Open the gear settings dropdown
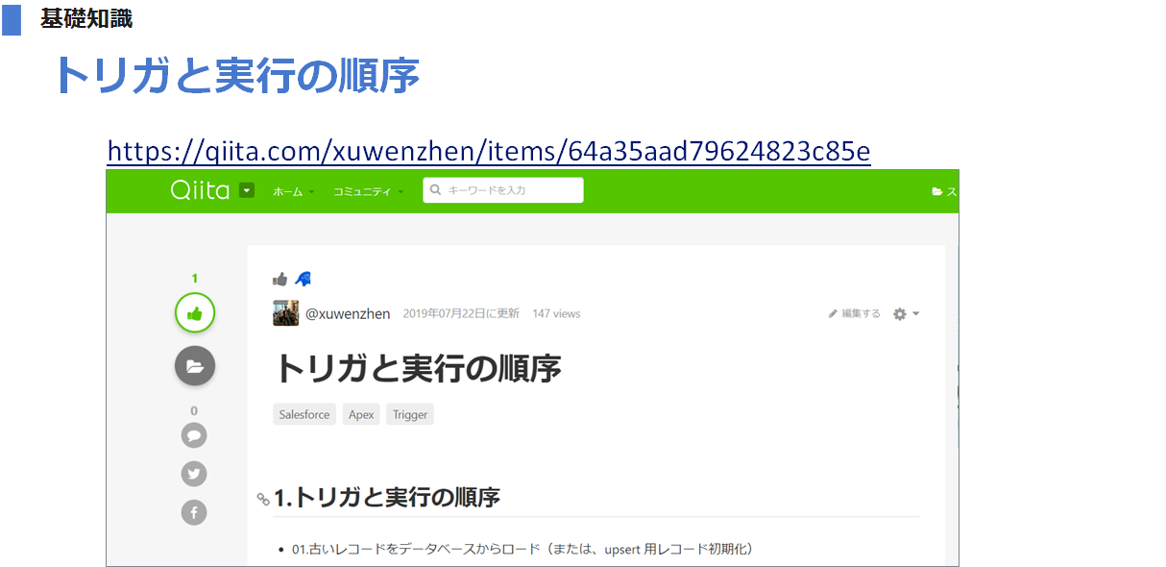The width and height of the screenshot is (1166, 567). tap(906, 314)
